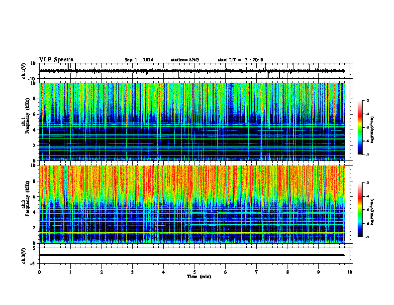
Task: Click the time axis tick label "8"
Action: 288,272
